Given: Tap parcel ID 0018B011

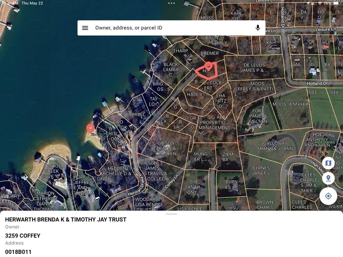Looking at the screenshot, I should [x=18, y=252].
